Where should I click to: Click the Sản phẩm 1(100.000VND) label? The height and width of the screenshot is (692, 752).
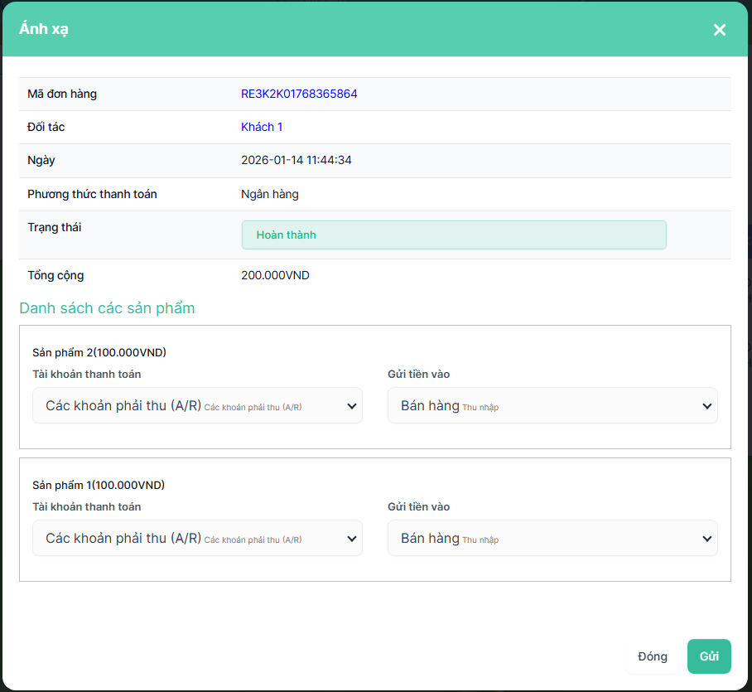(98, 485)
